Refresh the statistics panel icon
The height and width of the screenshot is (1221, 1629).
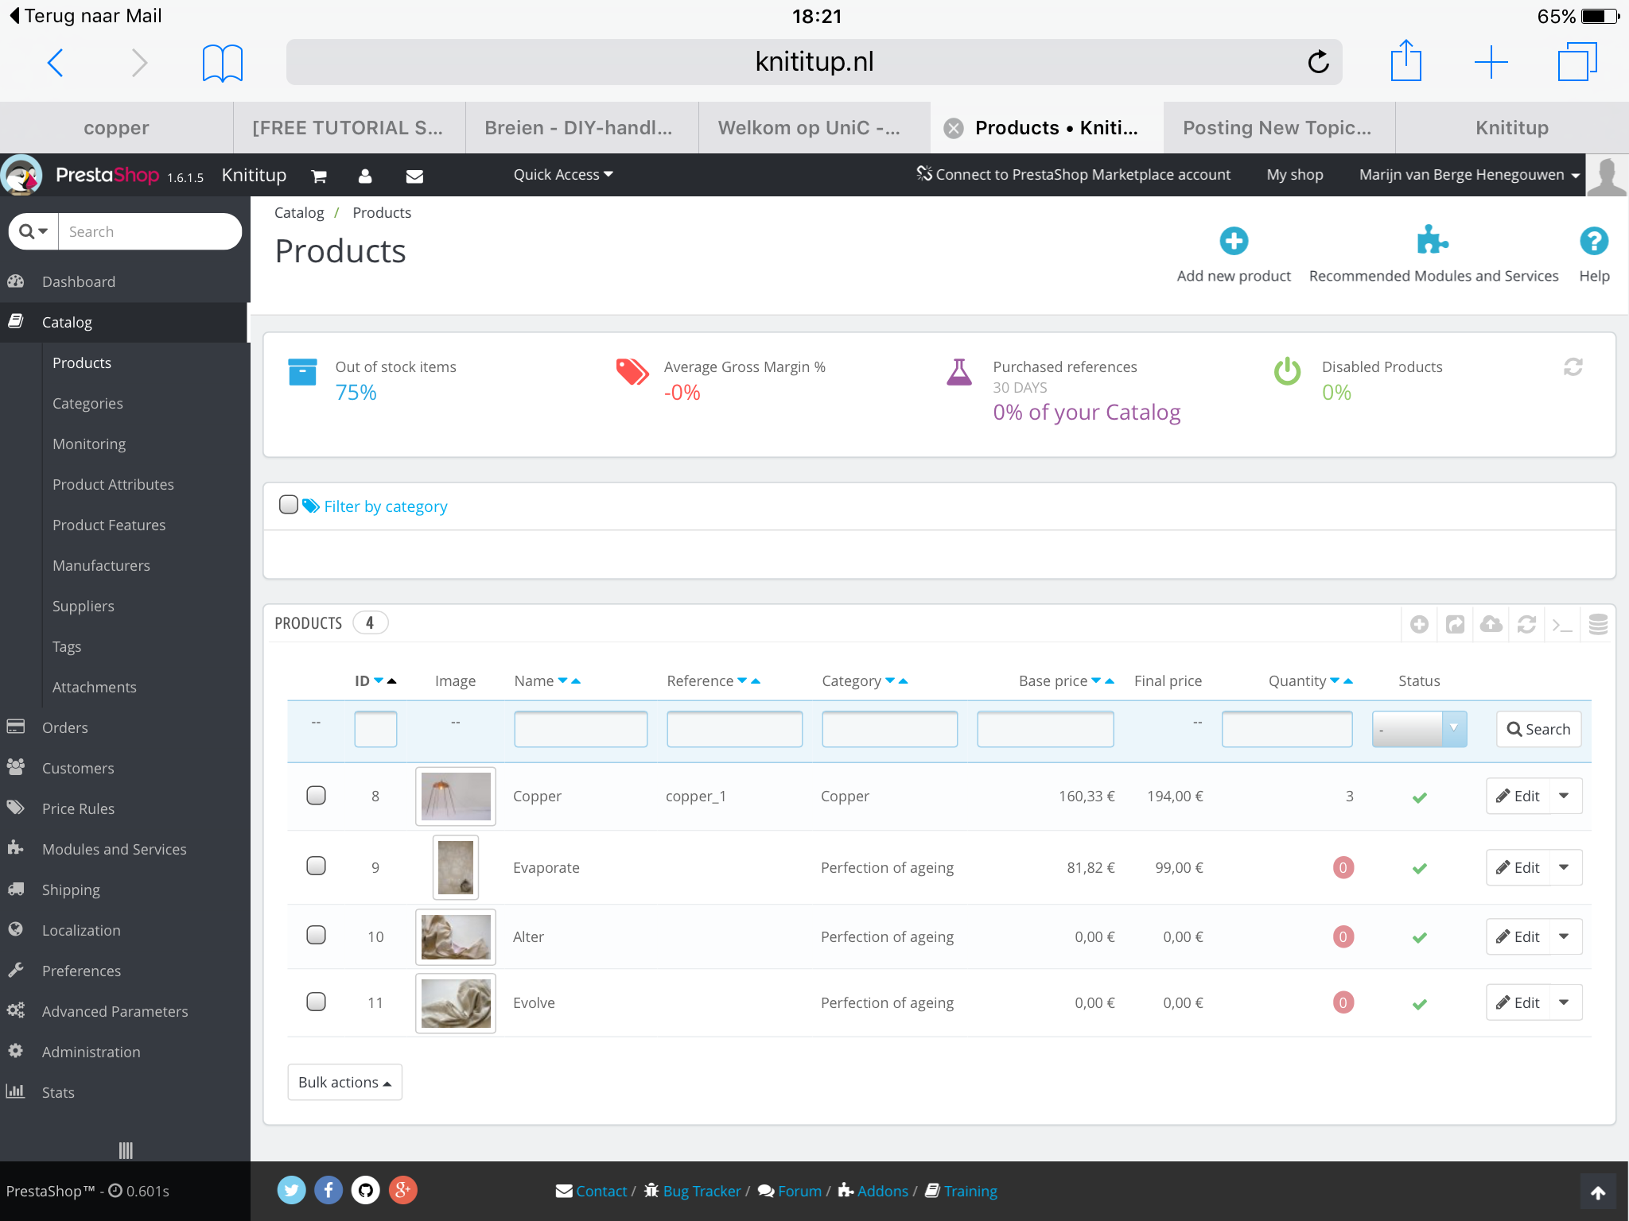[1573, 367]
